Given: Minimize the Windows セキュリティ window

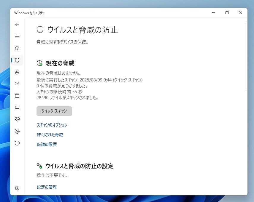Looking at the screenshot, I should click(x=213, y=13).
